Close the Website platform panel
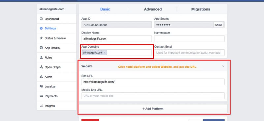Viewport: 264px width, 121px height. click(x=223, y=66)
